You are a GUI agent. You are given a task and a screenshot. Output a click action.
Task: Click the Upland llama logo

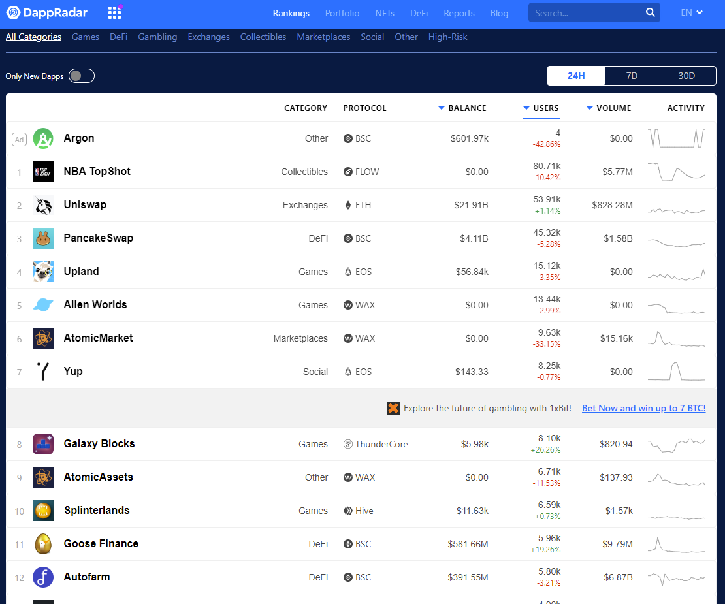[43, 272]
